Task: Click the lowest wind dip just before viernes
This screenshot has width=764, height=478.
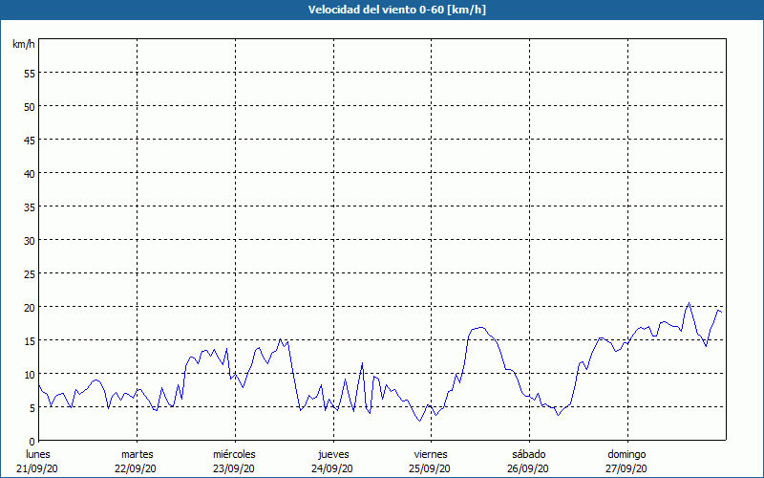Action: (x=419, y=421)
